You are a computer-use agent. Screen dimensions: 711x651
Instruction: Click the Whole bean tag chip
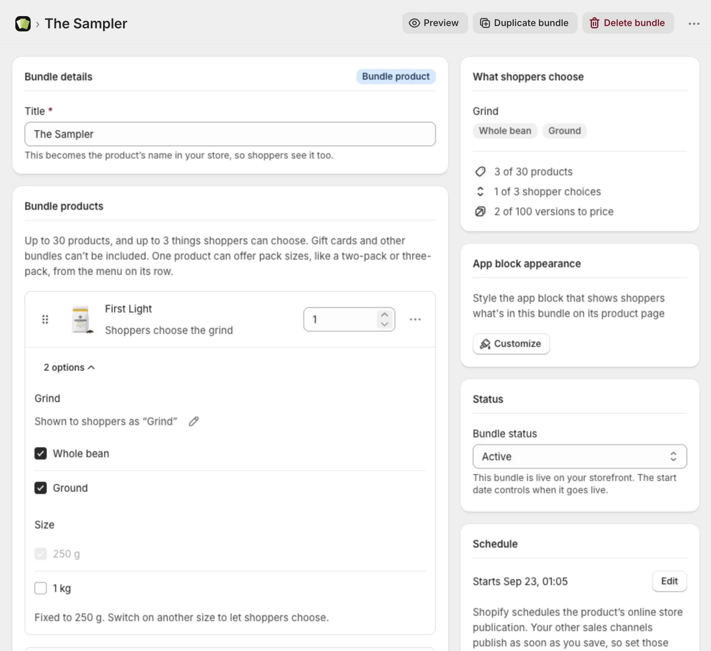click(x=505, y=131)
